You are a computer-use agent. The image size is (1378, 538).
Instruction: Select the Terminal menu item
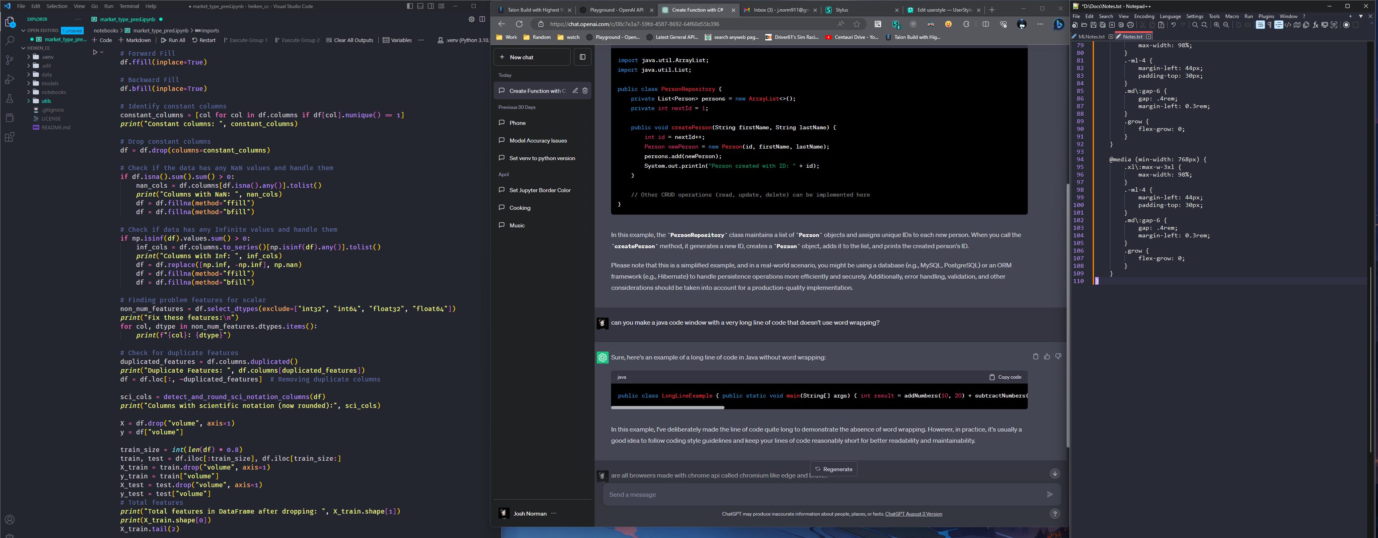[x=130, y=5]
